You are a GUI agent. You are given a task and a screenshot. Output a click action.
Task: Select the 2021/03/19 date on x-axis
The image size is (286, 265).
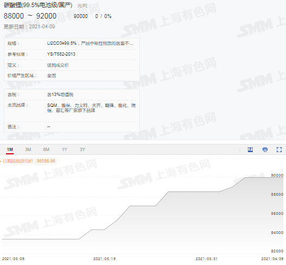click(105, 258)
